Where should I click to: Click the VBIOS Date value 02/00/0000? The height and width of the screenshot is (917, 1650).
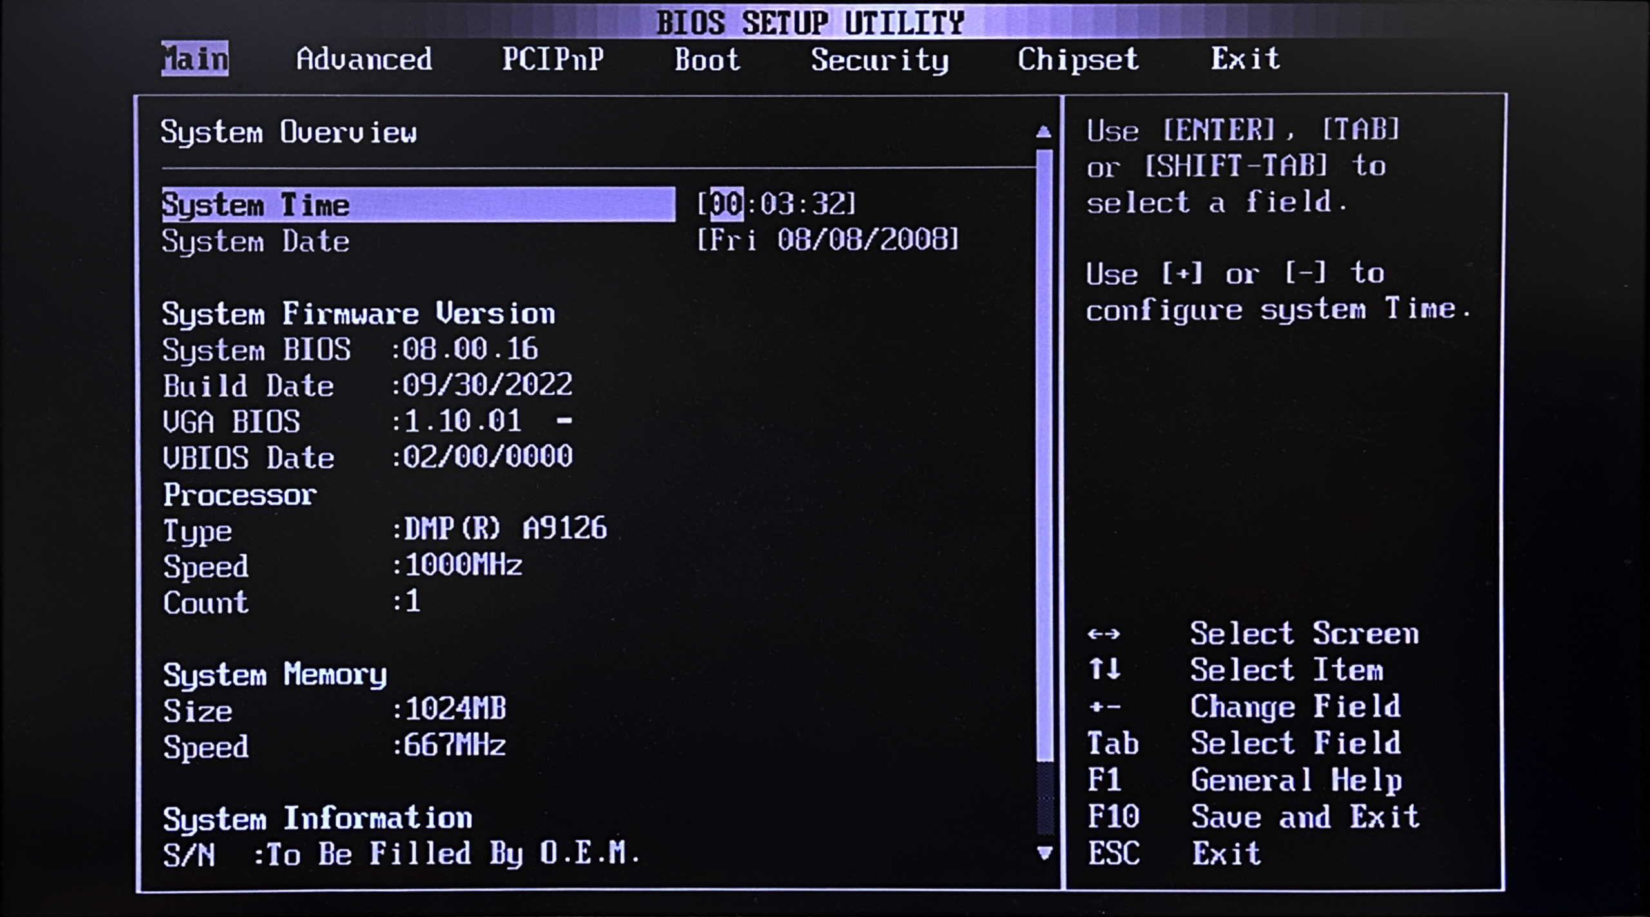point(487,457)
